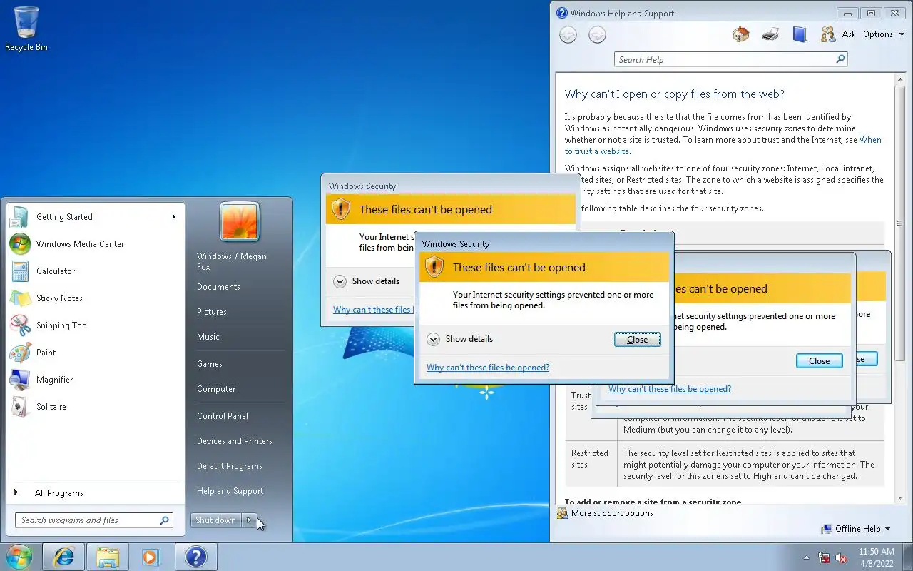
Task: Open the front dialog's 'Why can't these files be opened?' link
Action: (x=488, y=368)
